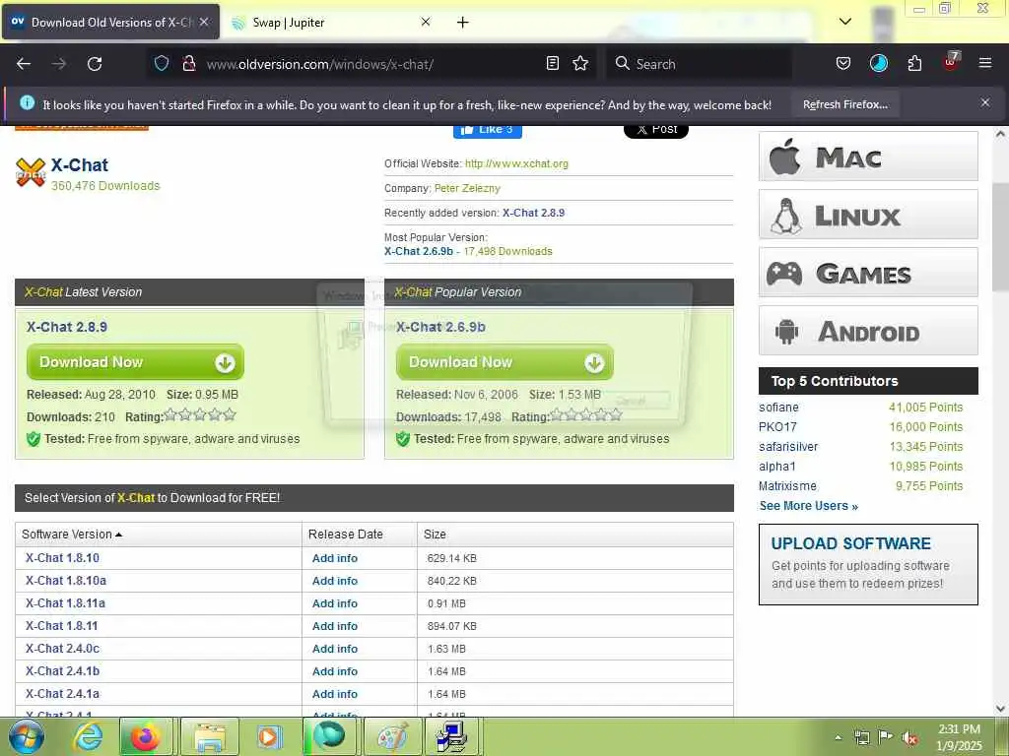Open contributor alpha1 profile
This screenshot has width=1009, height=756.
click(x=777, y=467)
